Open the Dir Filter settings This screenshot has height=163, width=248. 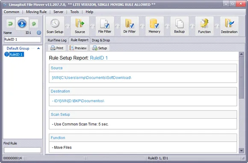pyautogui.click(x=130, y=26)
